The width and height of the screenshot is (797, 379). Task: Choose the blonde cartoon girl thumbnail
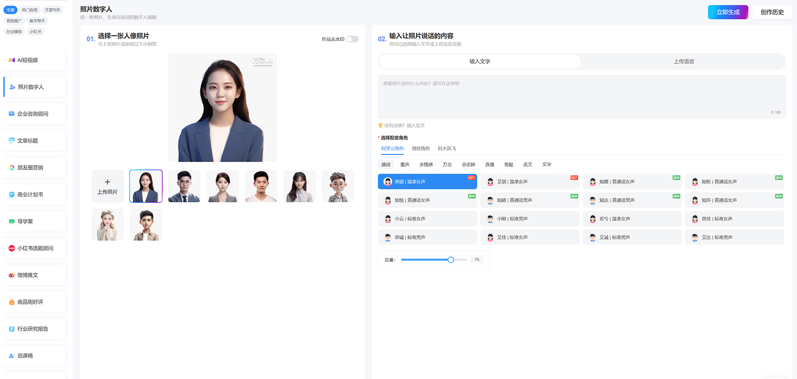pos(108,225)
